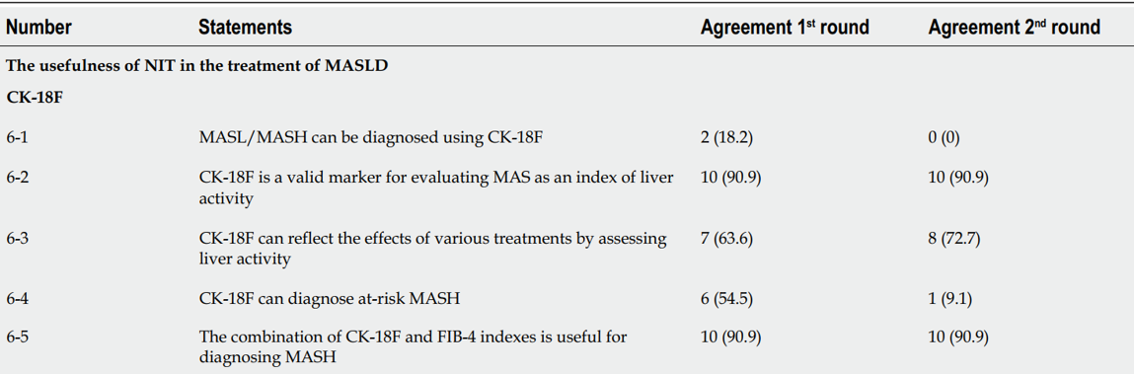The height and width of the screenshot is (375, 1134).
Task: Select the Agreement 1st round header
Action: point(785,28)
